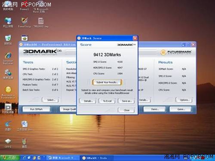
Task: Open Details in the 3DMark Score dialog
Action: click(x=88, y=101)
